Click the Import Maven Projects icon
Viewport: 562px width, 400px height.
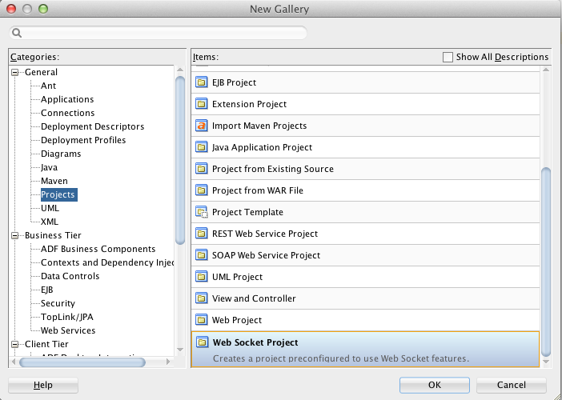pos(202,126)
